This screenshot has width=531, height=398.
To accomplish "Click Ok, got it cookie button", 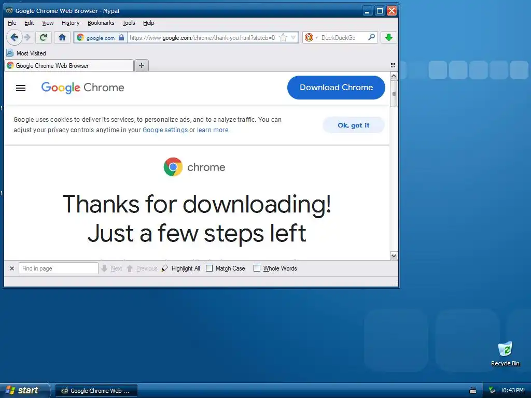I will point(354,125).
